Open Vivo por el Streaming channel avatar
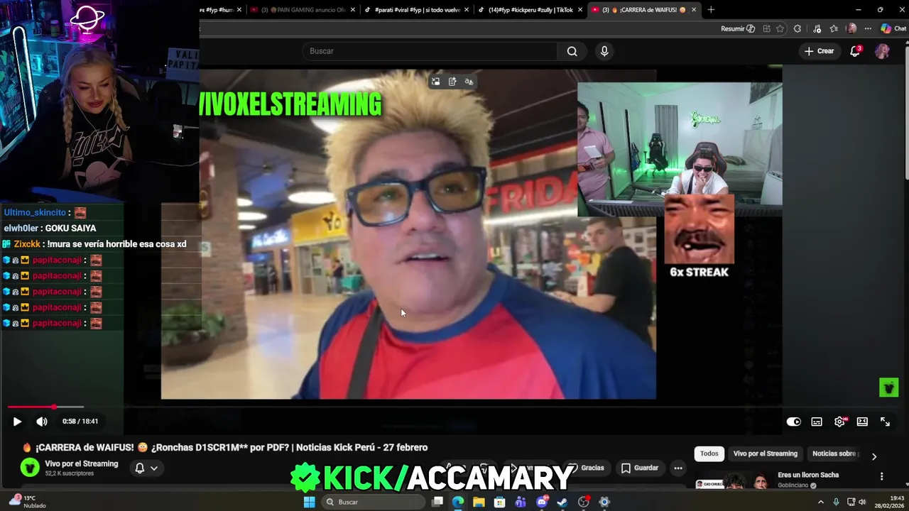The width and height of the screenshot is (909, 511). [30, 467]
